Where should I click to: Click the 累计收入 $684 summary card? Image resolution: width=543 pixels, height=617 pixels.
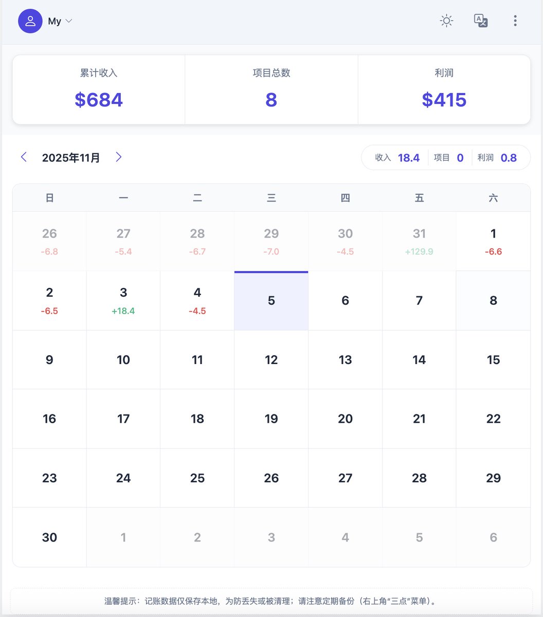tap(99, 90)
